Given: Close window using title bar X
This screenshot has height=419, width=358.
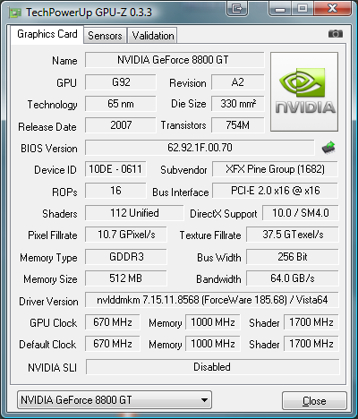Looking at the screenshot, I should tap(332, 8).
